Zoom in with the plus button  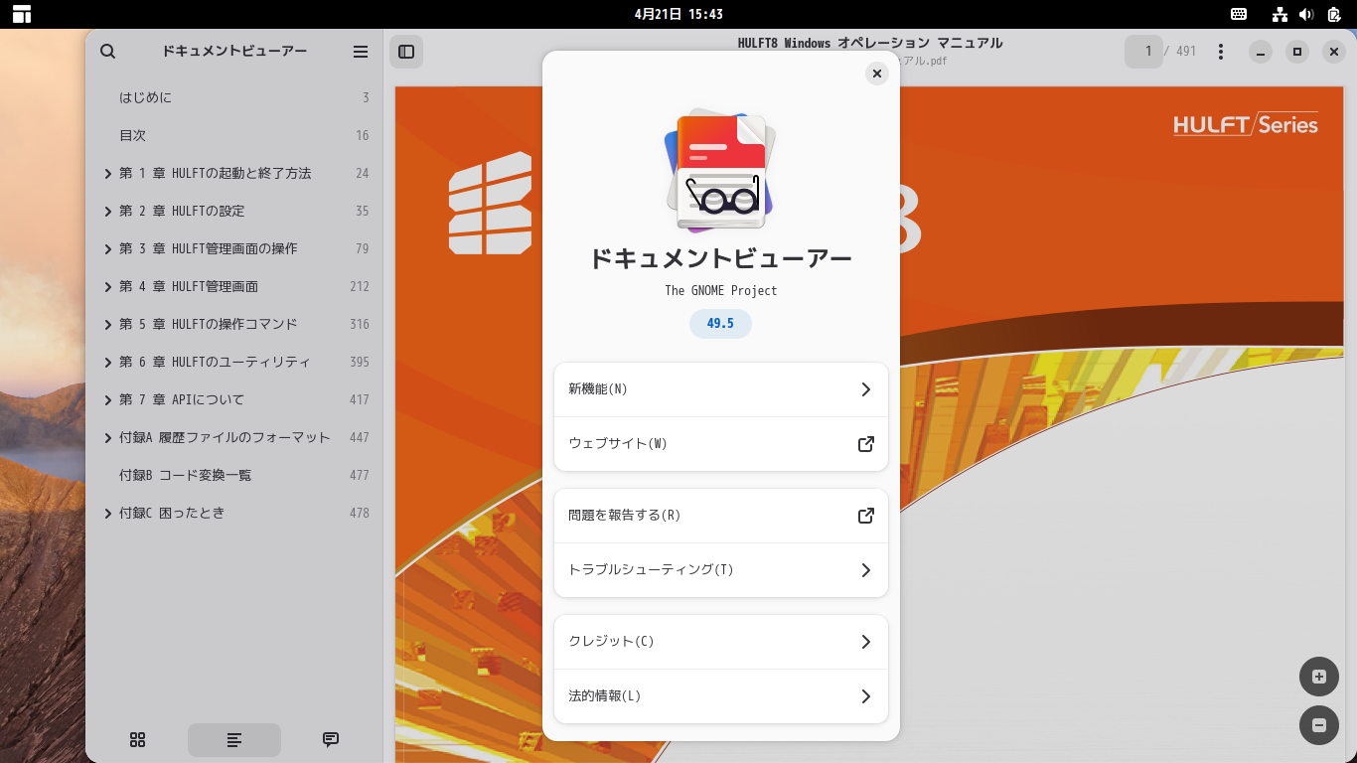pos(1319,677)
